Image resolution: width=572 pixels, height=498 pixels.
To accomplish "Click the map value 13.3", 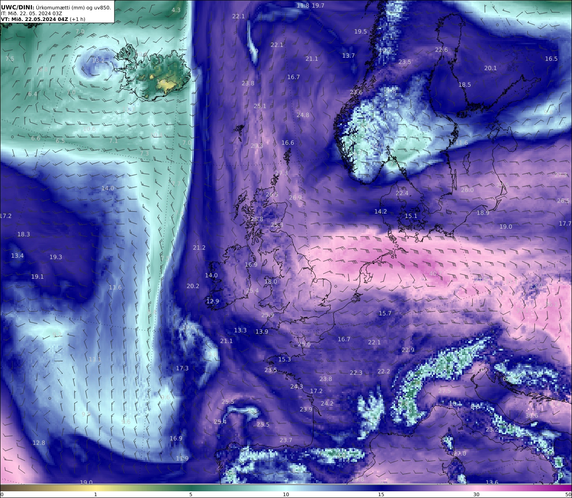I will point(240,330).
